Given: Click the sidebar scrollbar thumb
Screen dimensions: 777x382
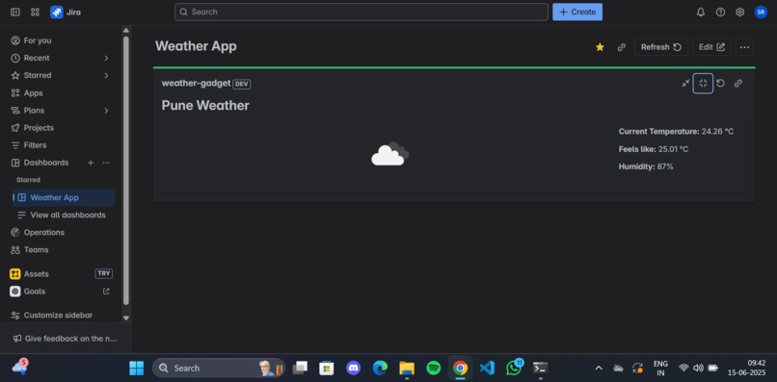Looking at the screenshot, I should click(126, 170).
